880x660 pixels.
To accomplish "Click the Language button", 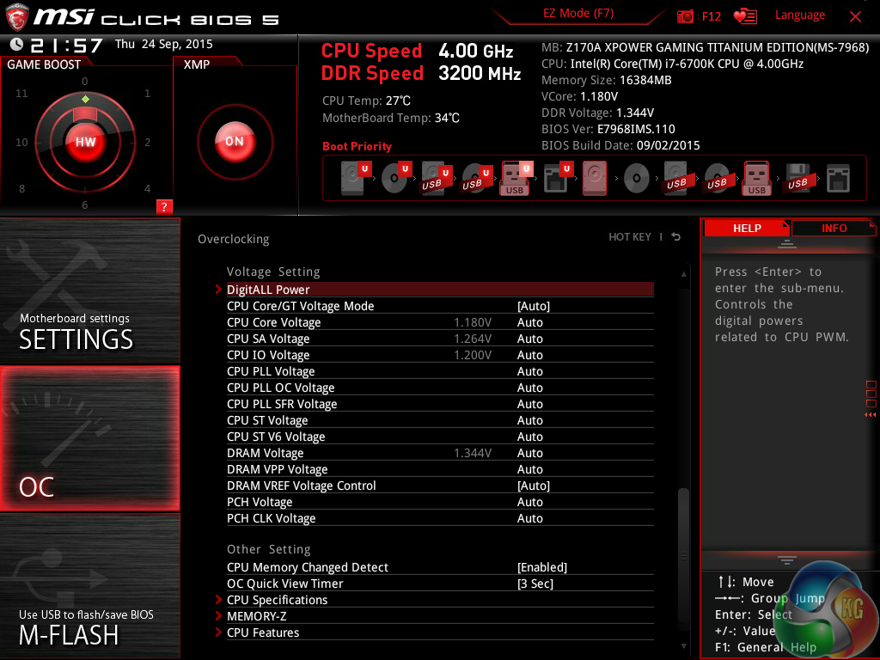I will pos(799,15).
